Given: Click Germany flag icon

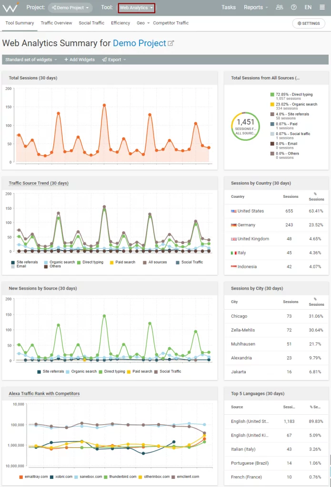Looking at the screenshot, I should point(234,225).
